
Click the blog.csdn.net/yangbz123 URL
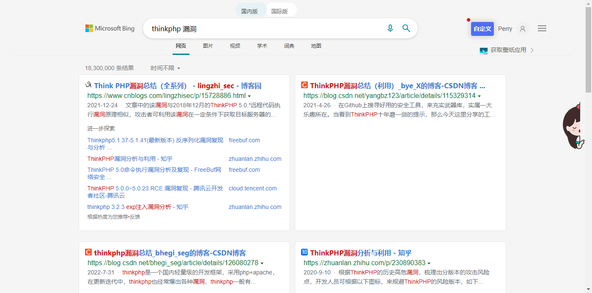pos(389,95)
